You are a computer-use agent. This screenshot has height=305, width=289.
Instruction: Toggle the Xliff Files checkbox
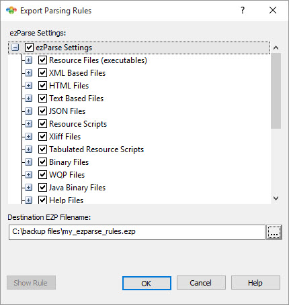click(x=42, y=137)
